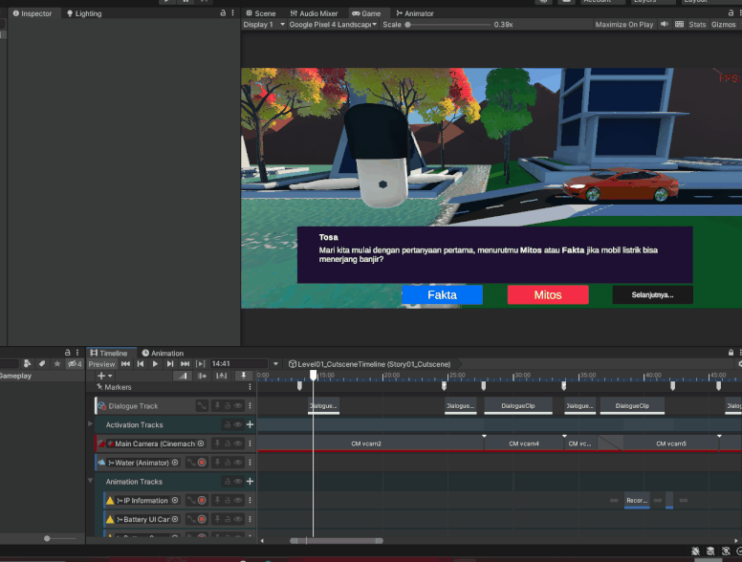742x562 pixels.
Task: Toggle visibility eye on Dialogue Track
Action: point(238,406)
